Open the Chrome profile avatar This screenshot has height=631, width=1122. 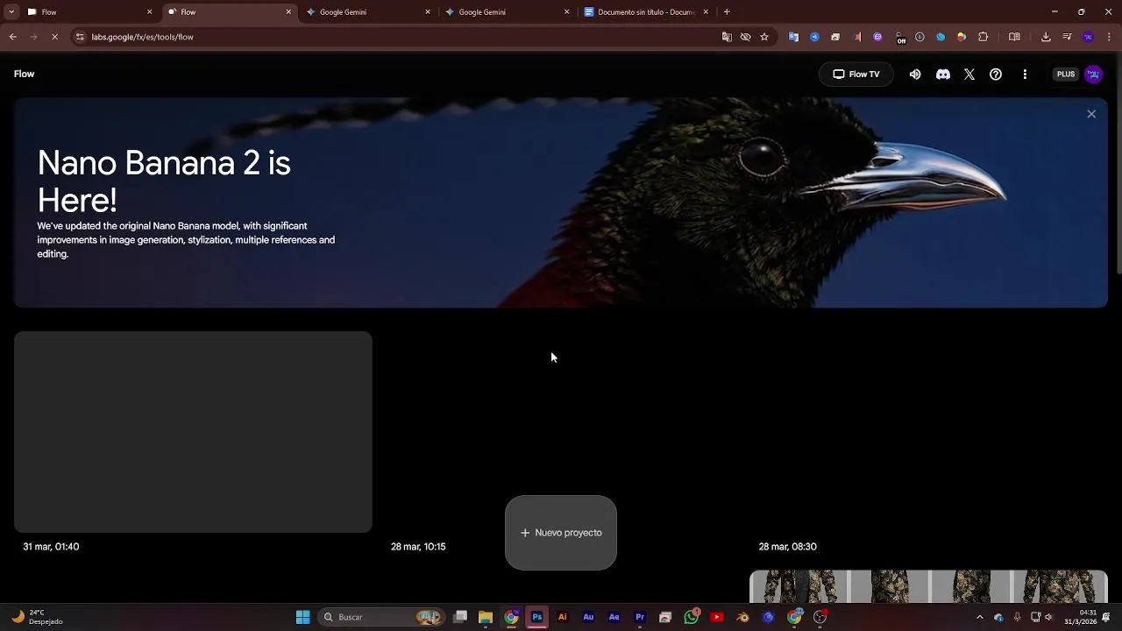pos(1088,37)
